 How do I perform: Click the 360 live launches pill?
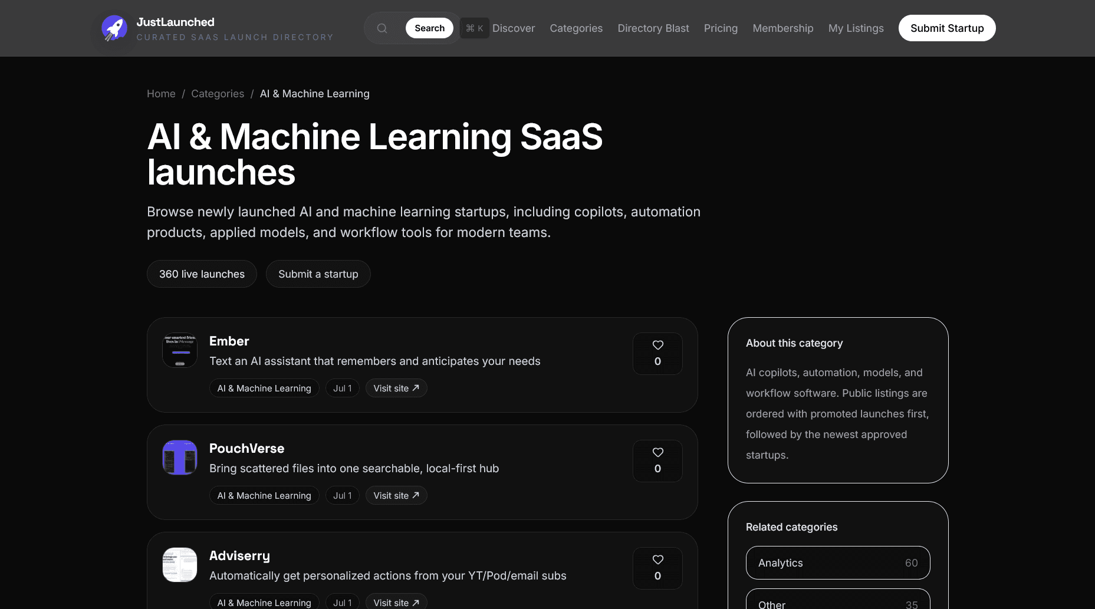[x=202, y=274]
